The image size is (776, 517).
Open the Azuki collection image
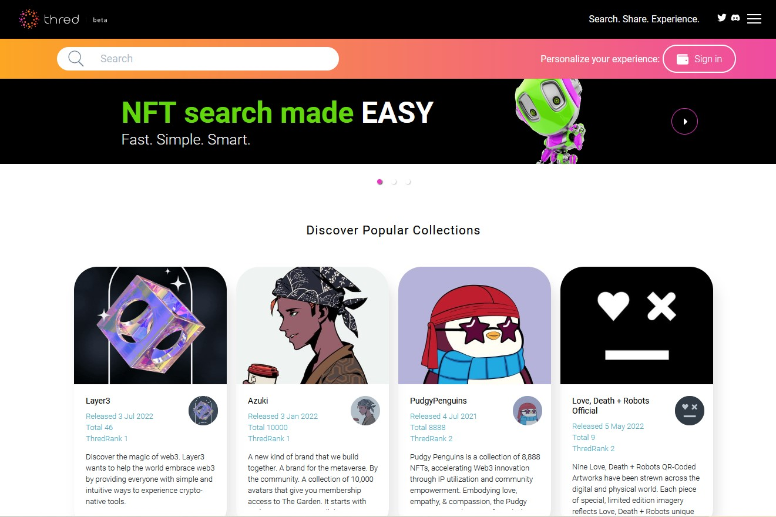point(313,325)
